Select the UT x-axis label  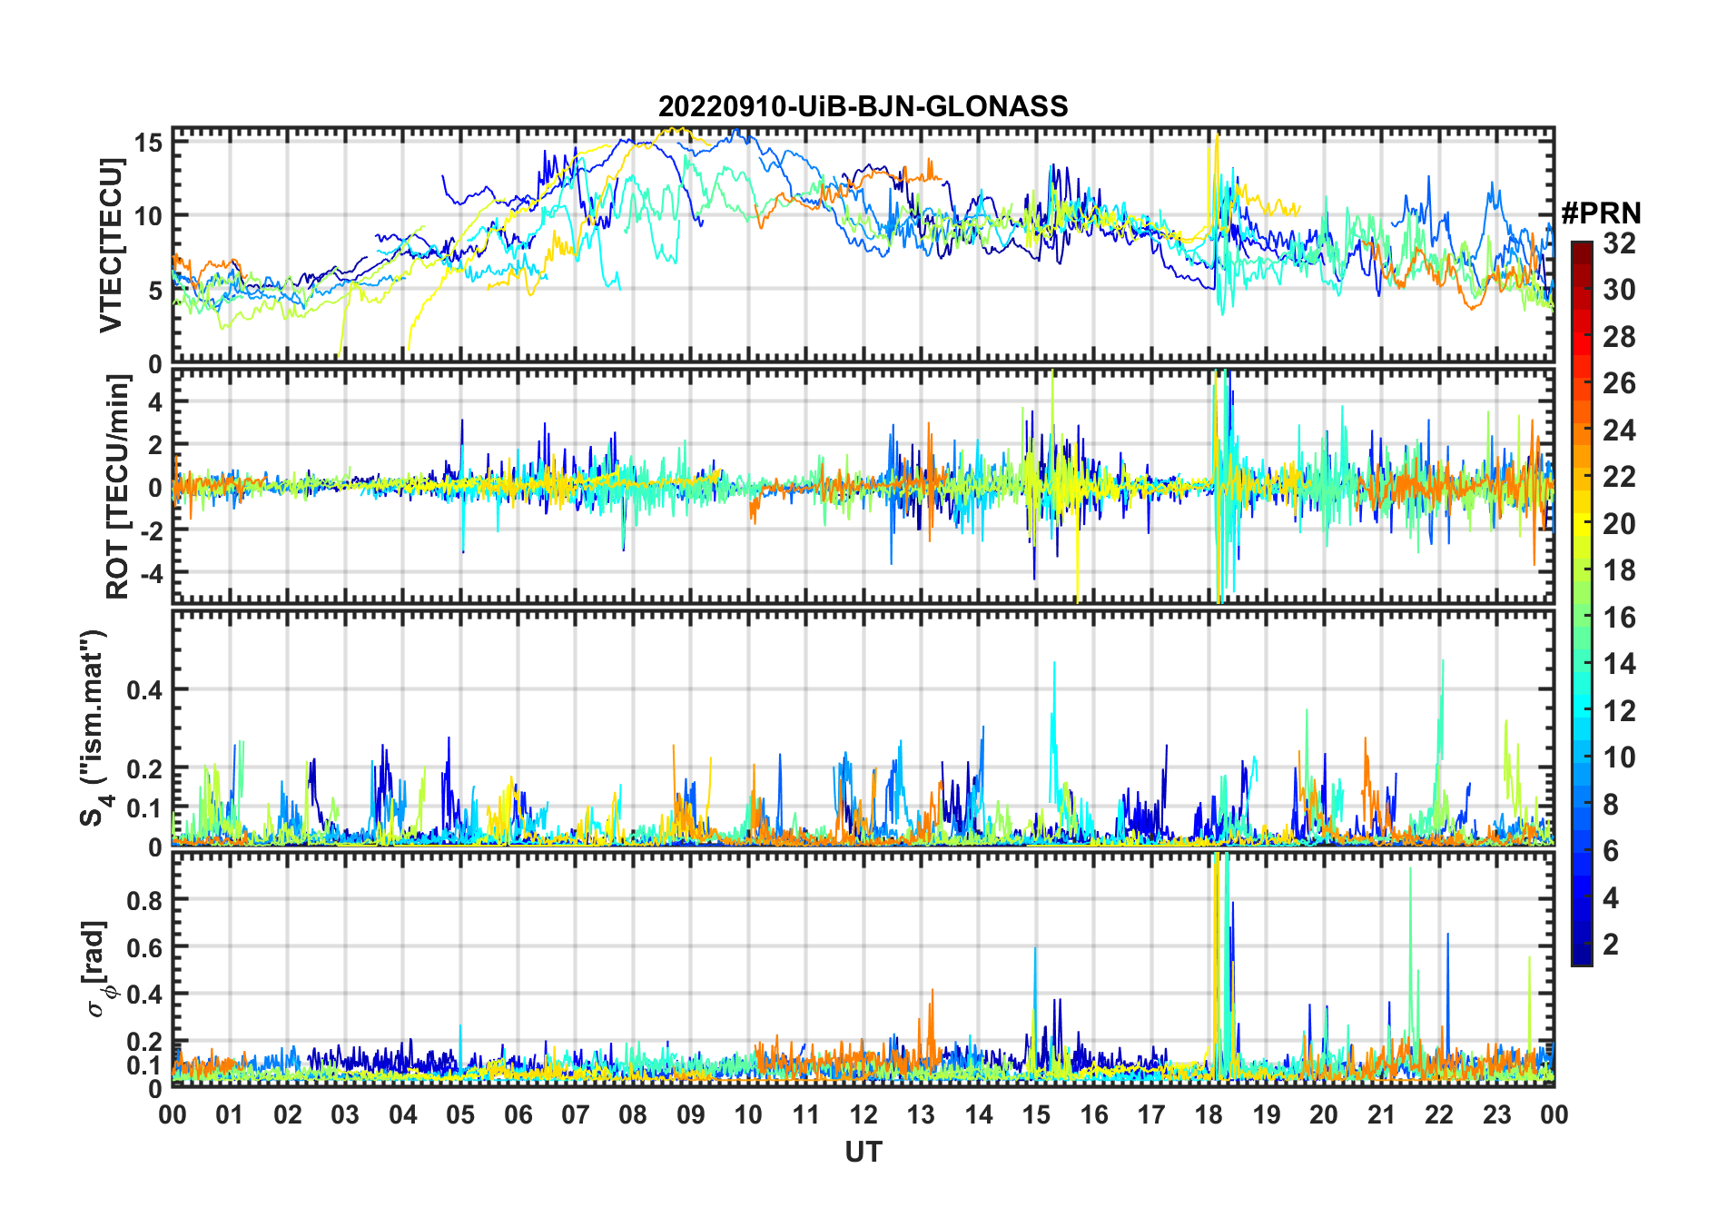(863, 1153)
